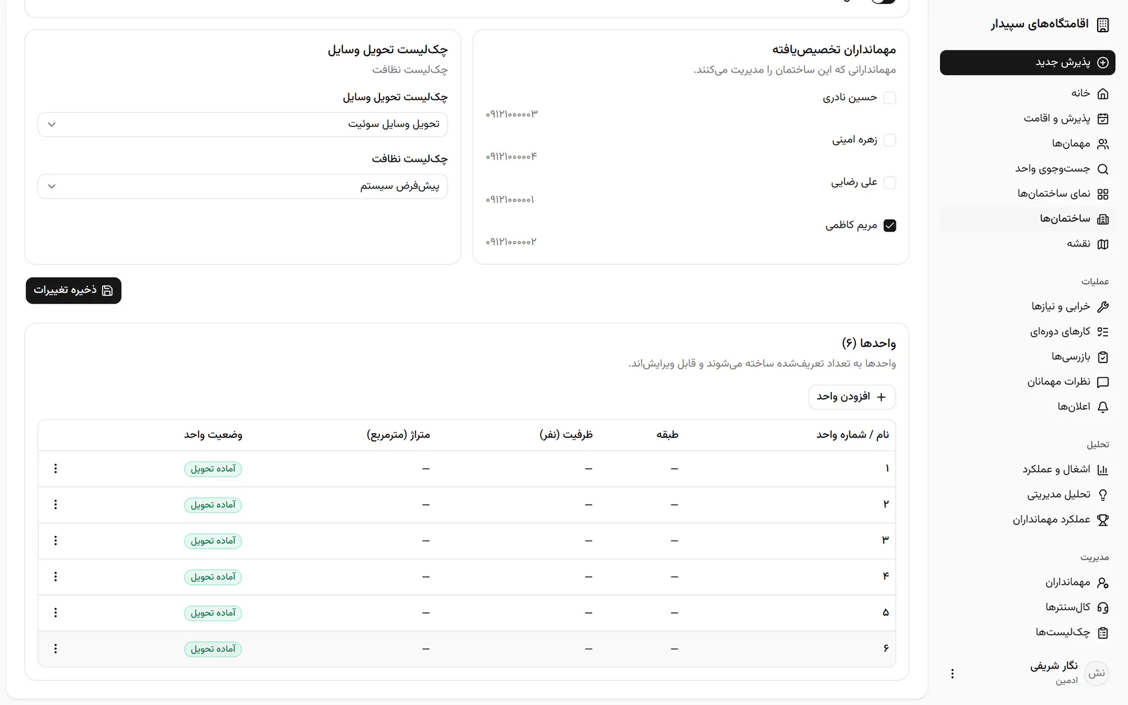Check the علی رضایی checkbox
The height and width of the screenshot is (705, 1128).
[x=890, y=183]
